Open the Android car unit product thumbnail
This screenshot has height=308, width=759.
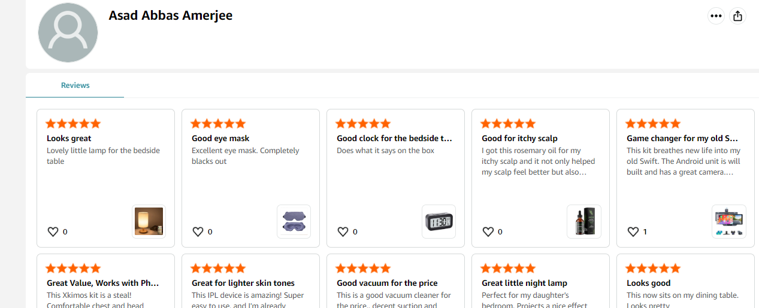(728, 221)
